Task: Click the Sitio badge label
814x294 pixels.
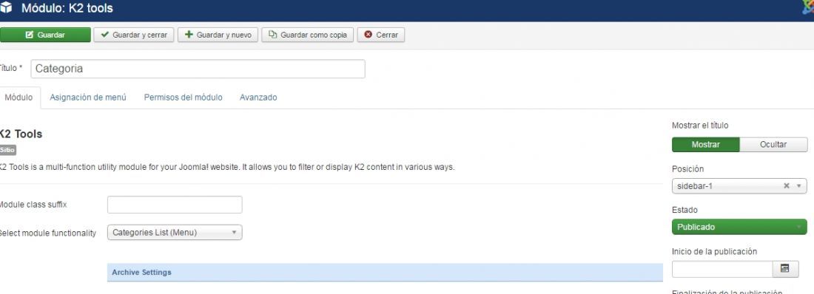Action: point(8,151)
